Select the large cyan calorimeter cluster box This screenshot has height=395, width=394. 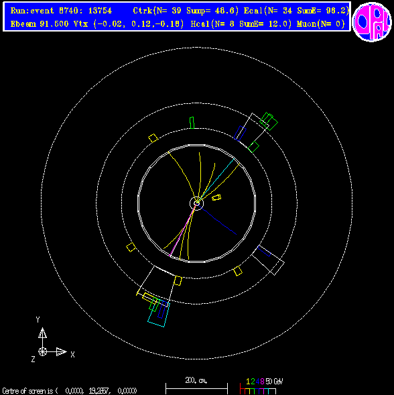[x=159, y=313]
